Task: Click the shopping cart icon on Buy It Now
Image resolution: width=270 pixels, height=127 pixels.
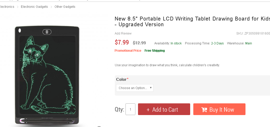Action: [204, 110]
